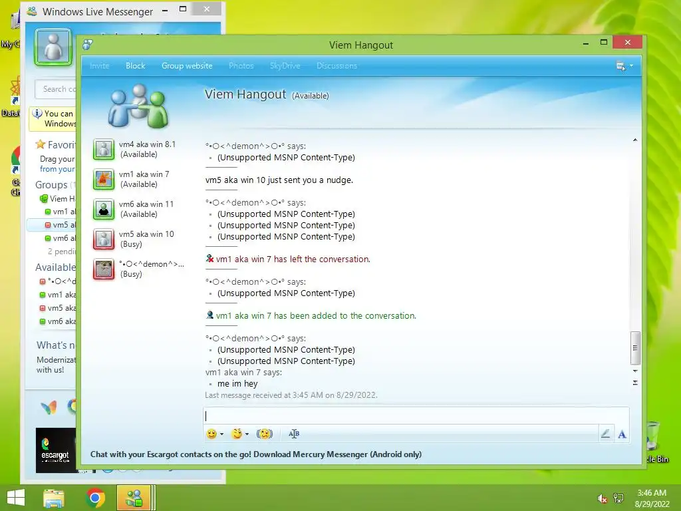Click the 'just sent you a nudge' line
Screen dimensions: 681x511
(x=279, y=180)
